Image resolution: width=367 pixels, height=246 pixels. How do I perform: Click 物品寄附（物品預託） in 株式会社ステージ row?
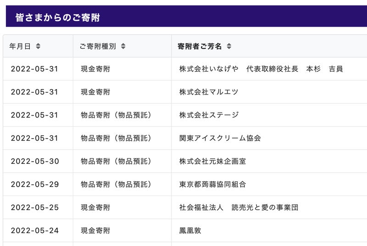tap(116, 115)
